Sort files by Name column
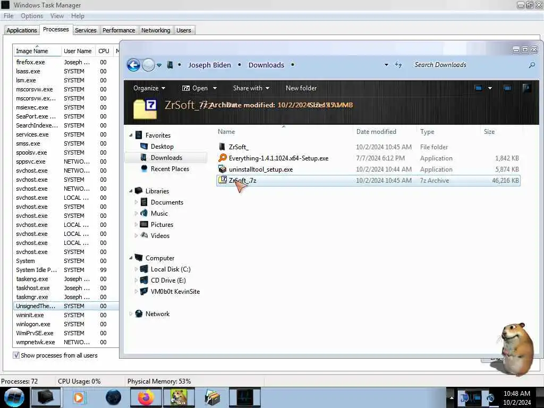This screenshot has width=544, height=408. point(284,132)
